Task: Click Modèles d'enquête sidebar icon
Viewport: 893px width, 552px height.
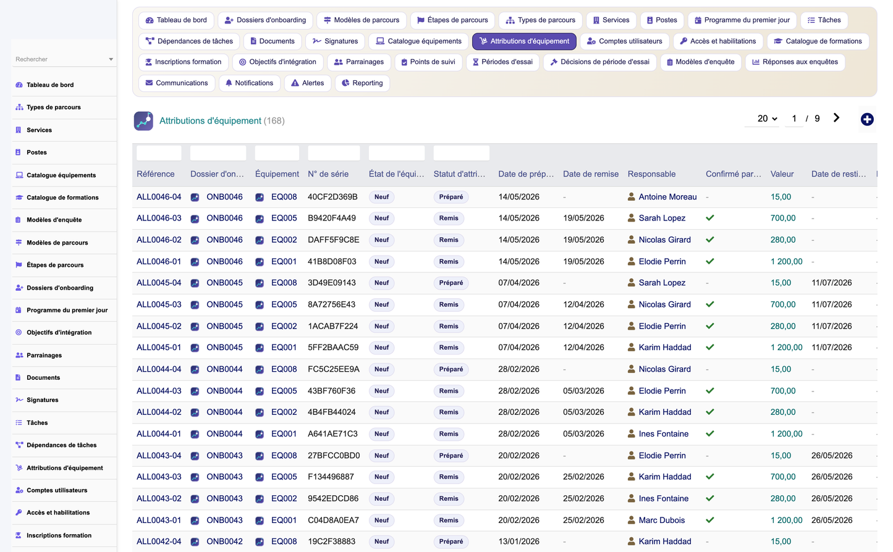Action: click(19, 220)
